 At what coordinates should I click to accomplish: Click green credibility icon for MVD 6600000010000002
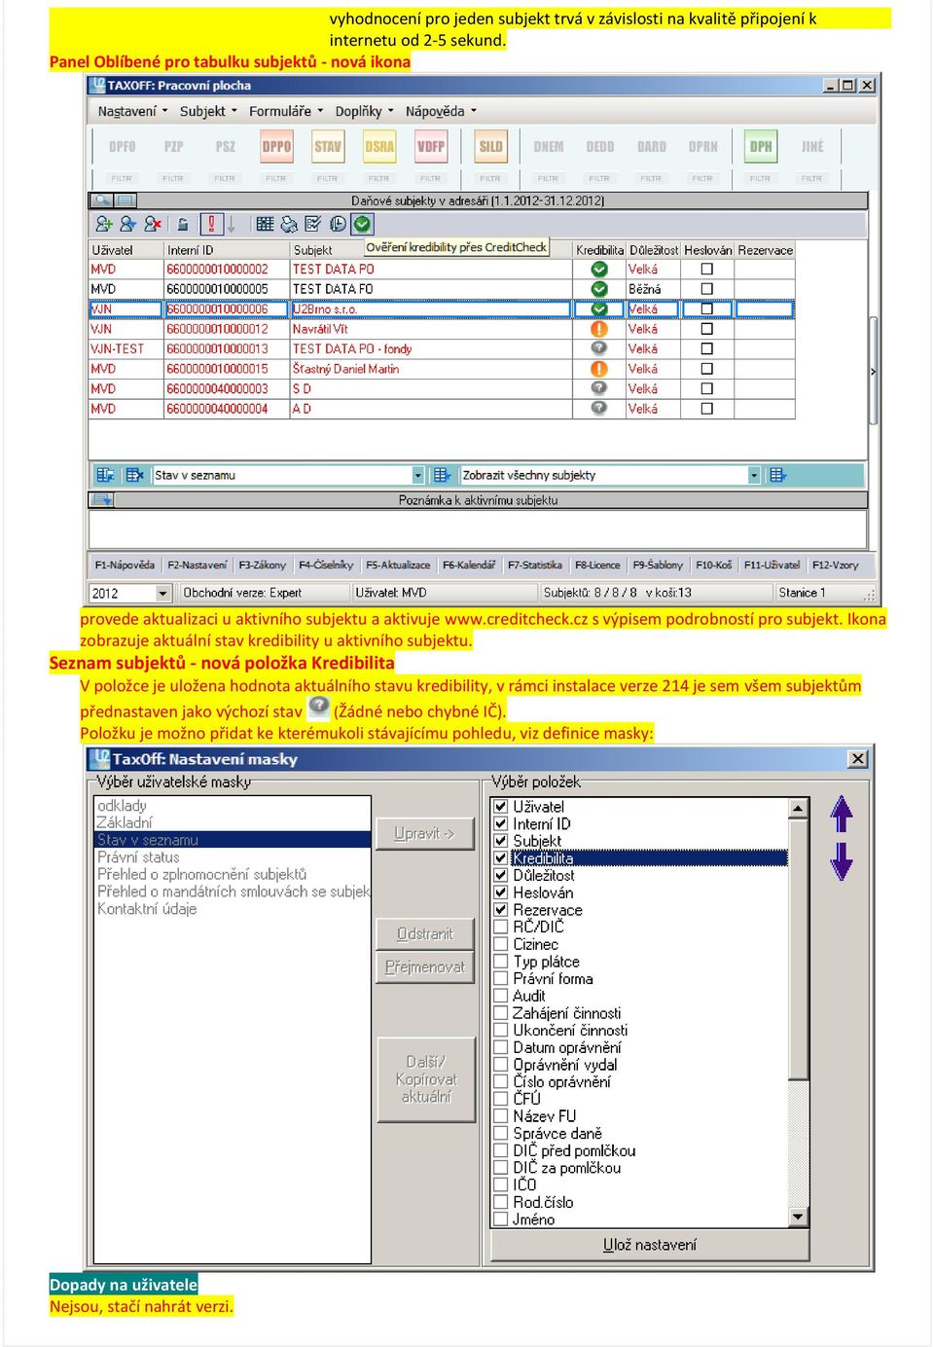[x=599, y=269]
